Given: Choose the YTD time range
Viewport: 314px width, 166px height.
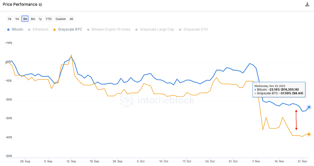Looking at the screenshot, I should pyautogui.click(x=49, y=19).
